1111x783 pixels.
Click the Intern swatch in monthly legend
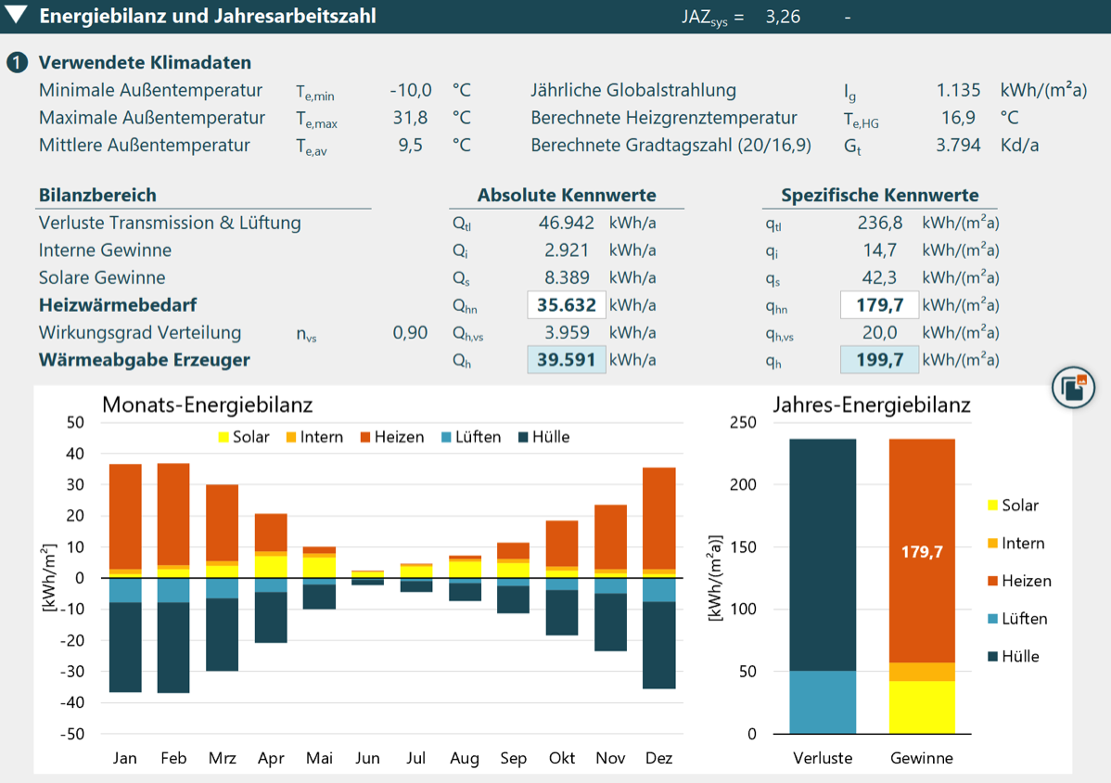click(291, 437)
